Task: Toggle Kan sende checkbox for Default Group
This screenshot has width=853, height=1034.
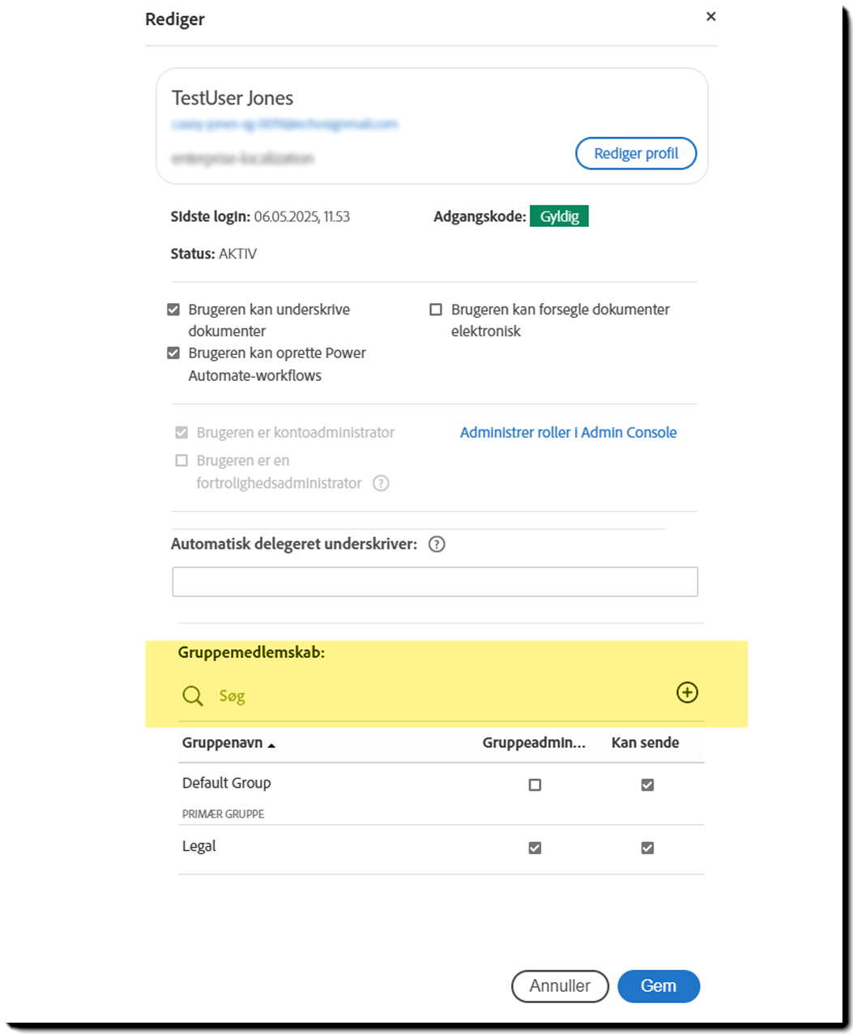Action: point(647,785)
